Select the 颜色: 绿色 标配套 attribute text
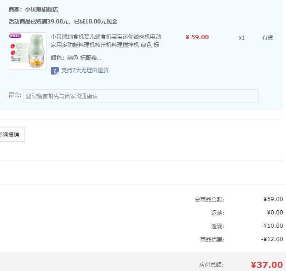 pyautogui.click(x=76, y=58)
